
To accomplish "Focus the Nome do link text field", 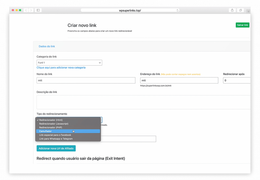I will pyautogui.click(x=86, y=80).
